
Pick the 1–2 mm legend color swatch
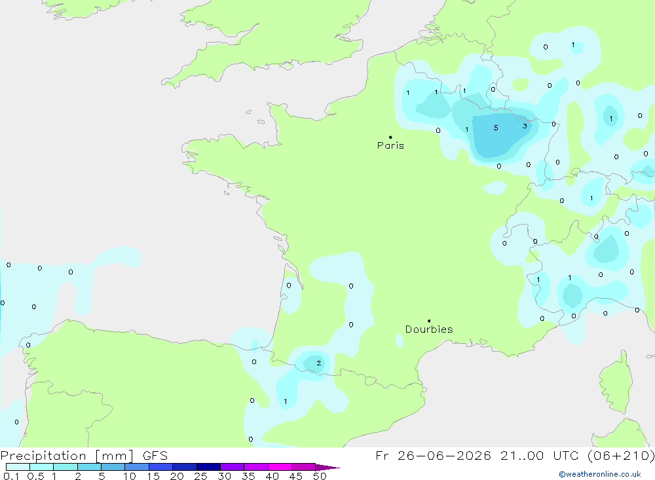pyautogui.click(x=65, y=467)
